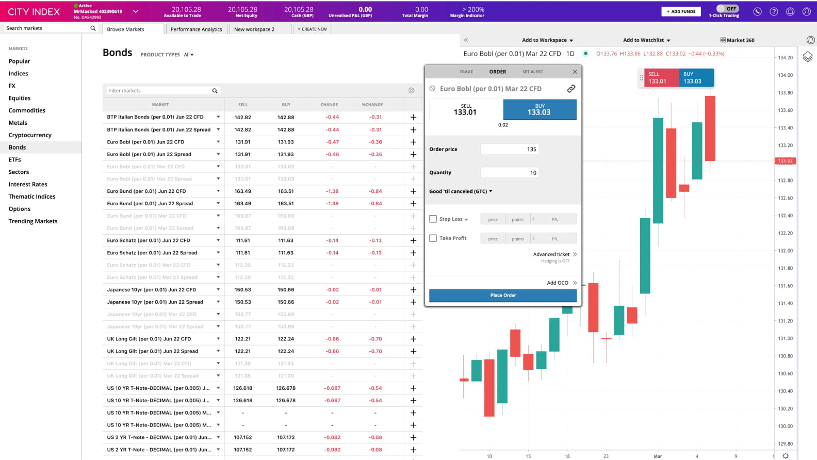Screen dimensions: 817x460
Task: Collapse chart panel with double-chevron icon
Action: 466,40
